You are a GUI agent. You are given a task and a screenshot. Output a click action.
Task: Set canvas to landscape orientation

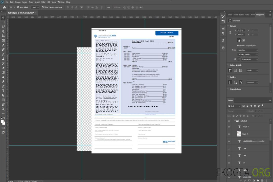[243, 40]
